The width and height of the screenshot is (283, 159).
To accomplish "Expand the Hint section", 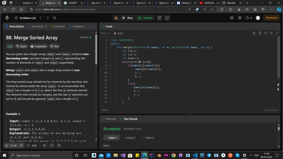I will [x=54, y=46].
